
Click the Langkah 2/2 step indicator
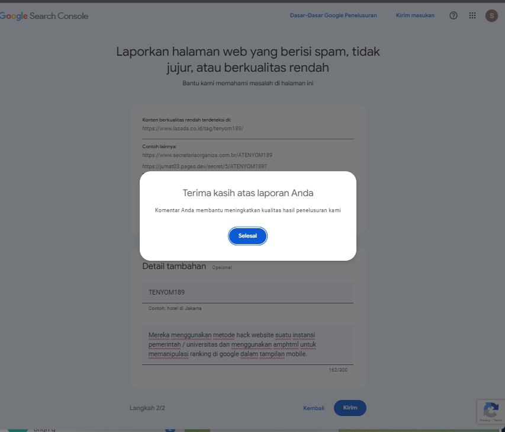pyautogui.click(x=147, y=408)
